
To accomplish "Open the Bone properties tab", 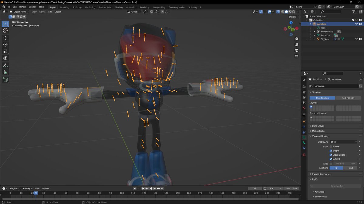I will tap(304, 143).
